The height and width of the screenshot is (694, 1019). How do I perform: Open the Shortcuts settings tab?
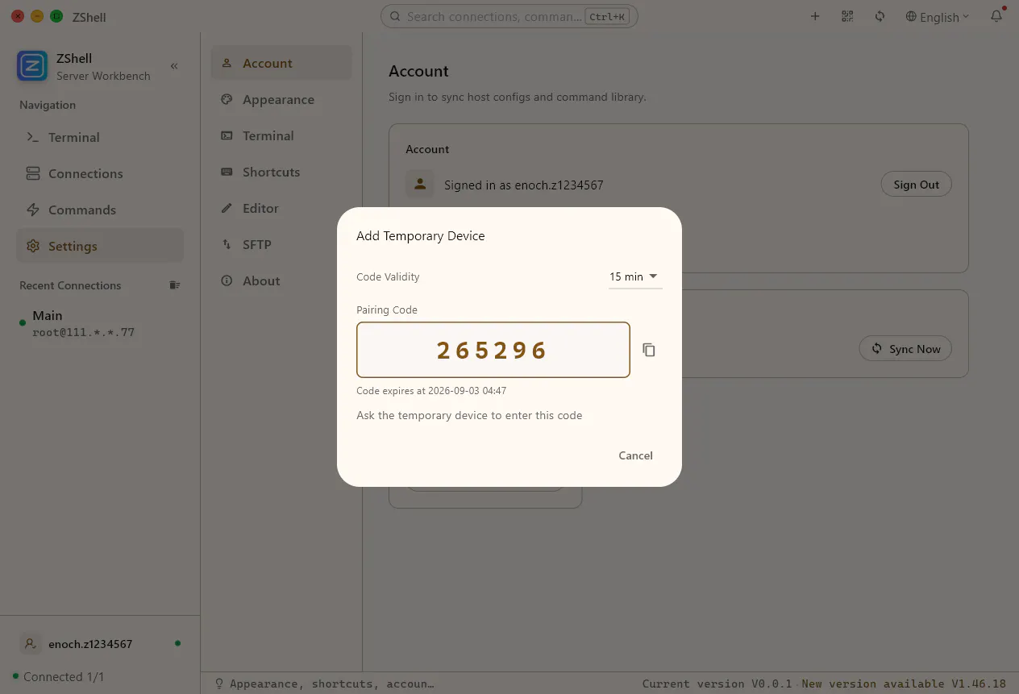point(281,172)
